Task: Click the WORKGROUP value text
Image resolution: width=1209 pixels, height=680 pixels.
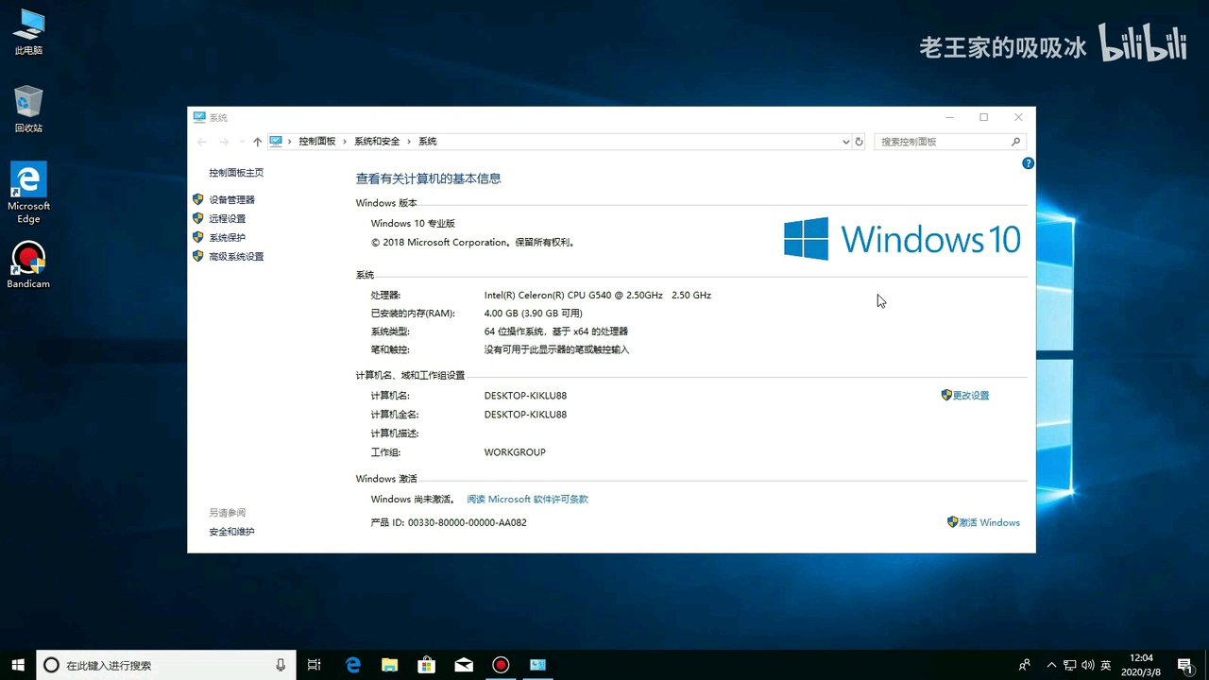Action: pyautogui.click(x=515, y=452)
